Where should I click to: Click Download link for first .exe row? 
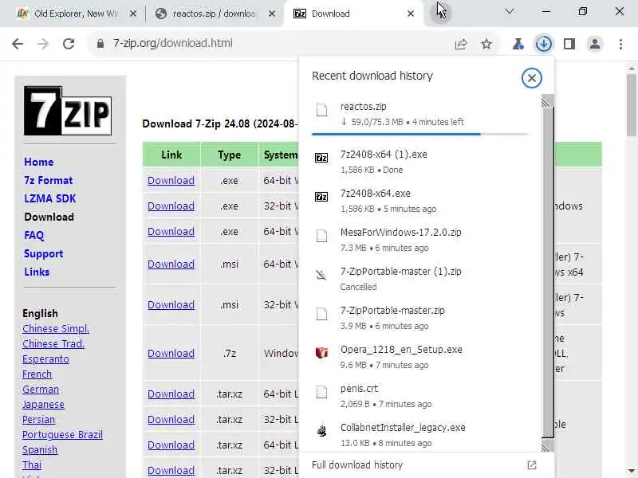[x=171, y=181]
